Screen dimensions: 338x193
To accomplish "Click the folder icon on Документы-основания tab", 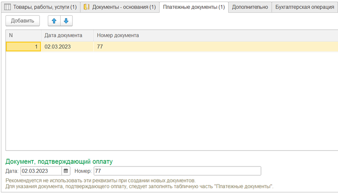I will (86, 7).
